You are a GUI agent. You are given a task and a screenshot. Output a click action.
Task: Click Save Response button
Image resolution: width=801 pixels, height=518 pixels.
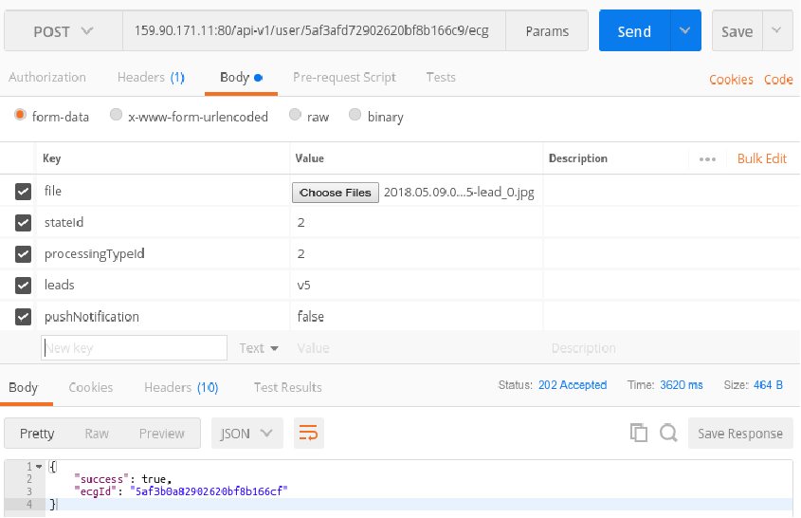(740, 434)
